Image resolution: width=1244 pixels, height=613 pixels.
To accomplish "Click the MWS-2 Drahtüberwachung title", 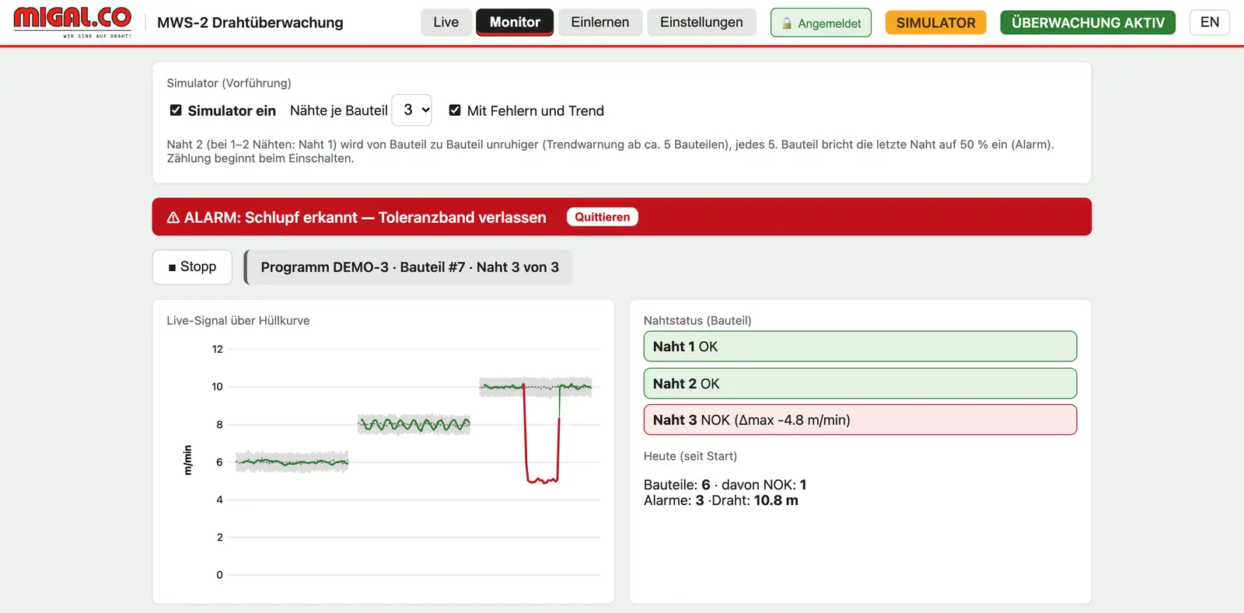I will pyautogui.click(x=250, y=23).
